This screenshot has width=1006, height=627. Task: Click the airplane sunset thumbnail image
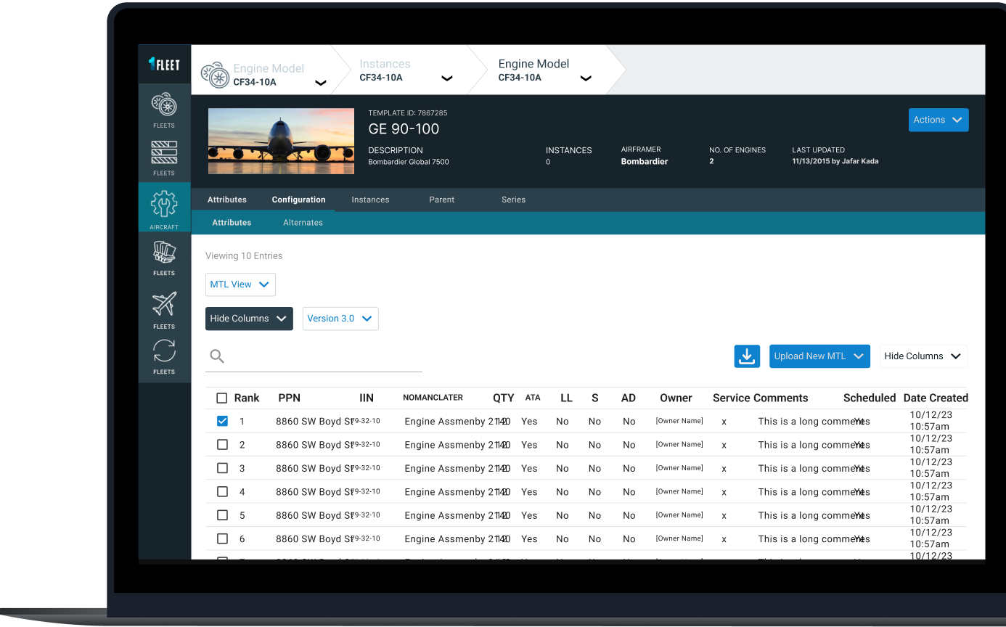[x=281, y=141]
